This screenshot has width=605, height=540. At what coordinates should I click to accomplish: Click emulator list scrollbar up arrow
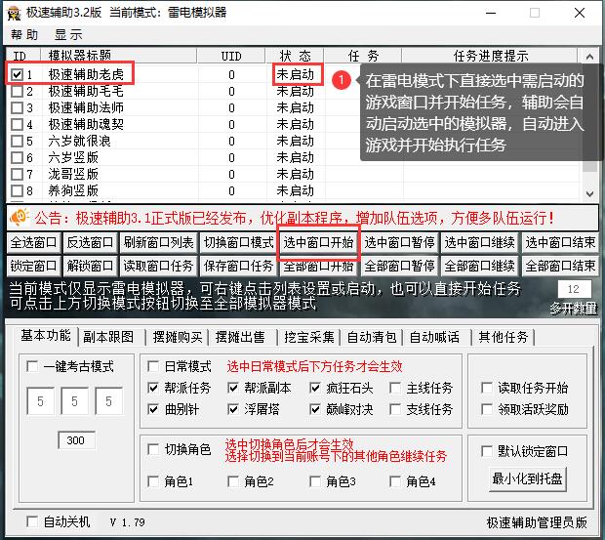coord(589,57)
